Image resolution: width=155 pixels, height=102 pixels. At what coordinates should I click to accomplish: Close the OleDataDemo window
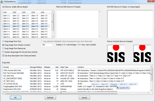(151, 1)
